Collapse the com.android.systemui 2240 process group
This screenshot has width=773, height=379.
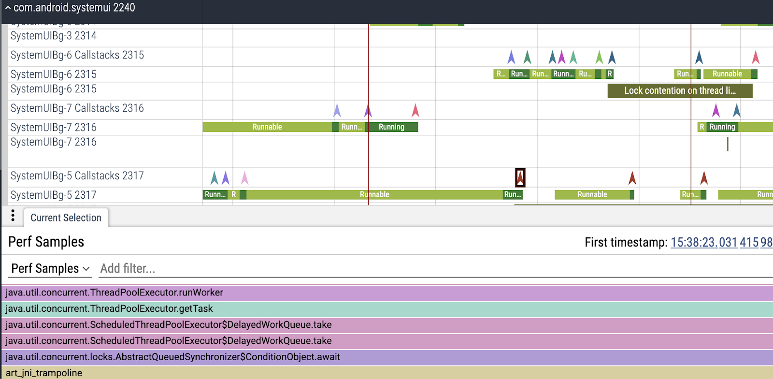[x=8, y=8]
